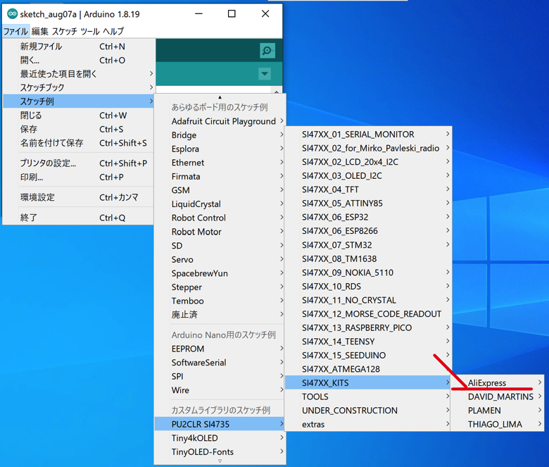Image resolution: width=549 pixels, height=467 pixels.
Task: Expand 最近使った項目を開く submenu
Action: click(78, 74)
